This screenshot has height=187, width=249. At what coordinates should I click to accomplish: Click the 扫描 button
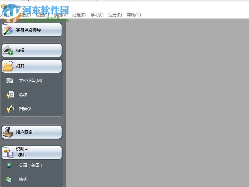32,50
